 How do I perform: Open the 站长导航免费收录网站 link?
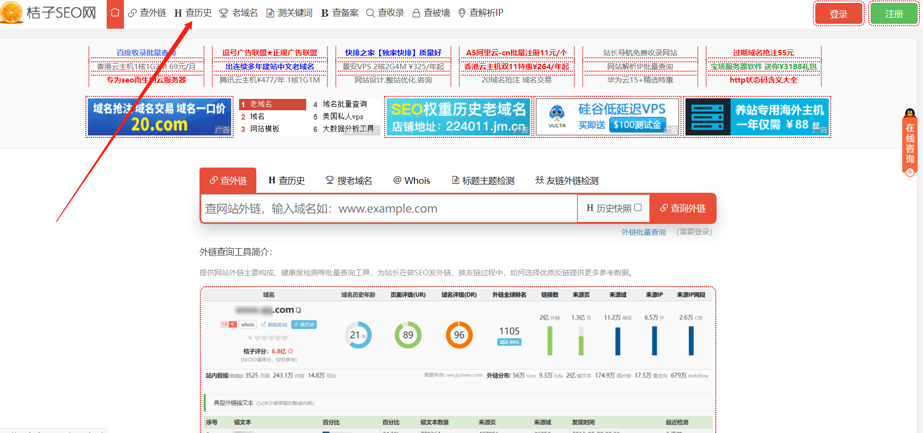coord(640,52)
